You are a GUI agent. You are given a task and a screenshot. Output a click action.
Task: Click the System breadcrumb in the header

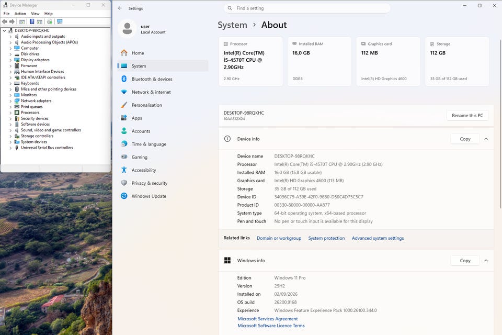point(232,25)
